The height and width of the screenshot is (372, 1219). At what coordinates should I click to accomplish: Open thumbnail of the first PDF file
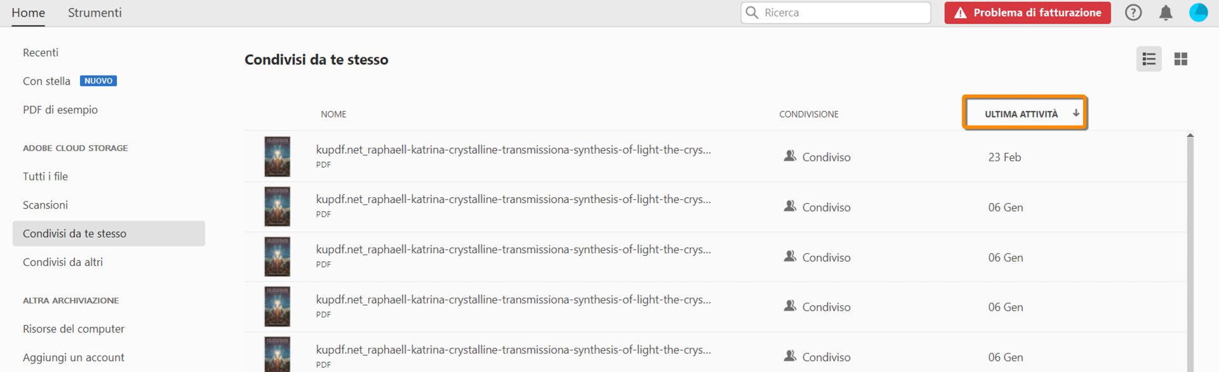277,156
